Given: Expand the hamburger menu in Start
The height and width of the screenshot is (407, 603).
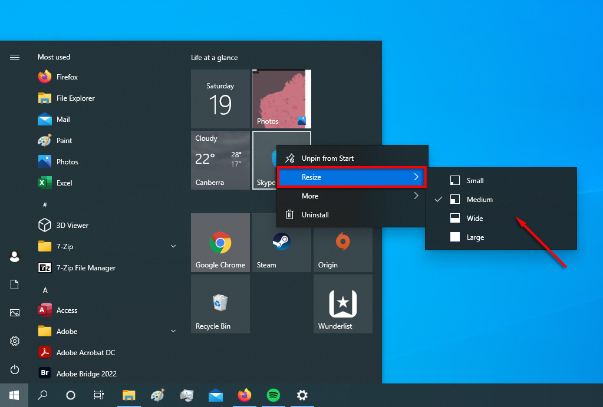Looking at the screenshot, I should click(x=15, y=57).
